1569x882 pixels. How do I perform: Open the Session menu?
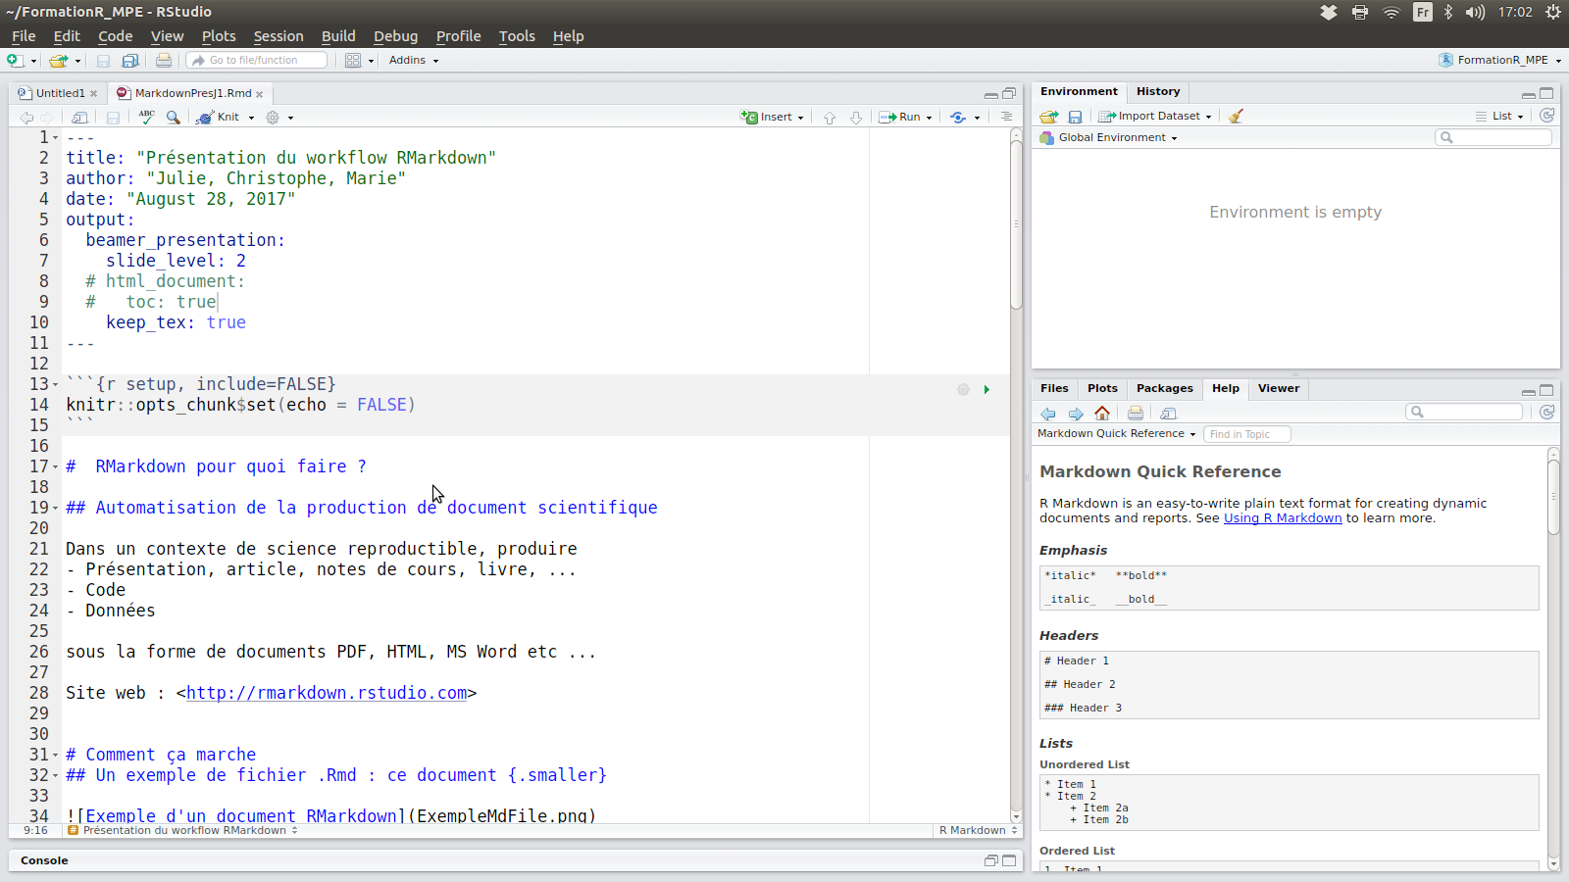(278, 36)
